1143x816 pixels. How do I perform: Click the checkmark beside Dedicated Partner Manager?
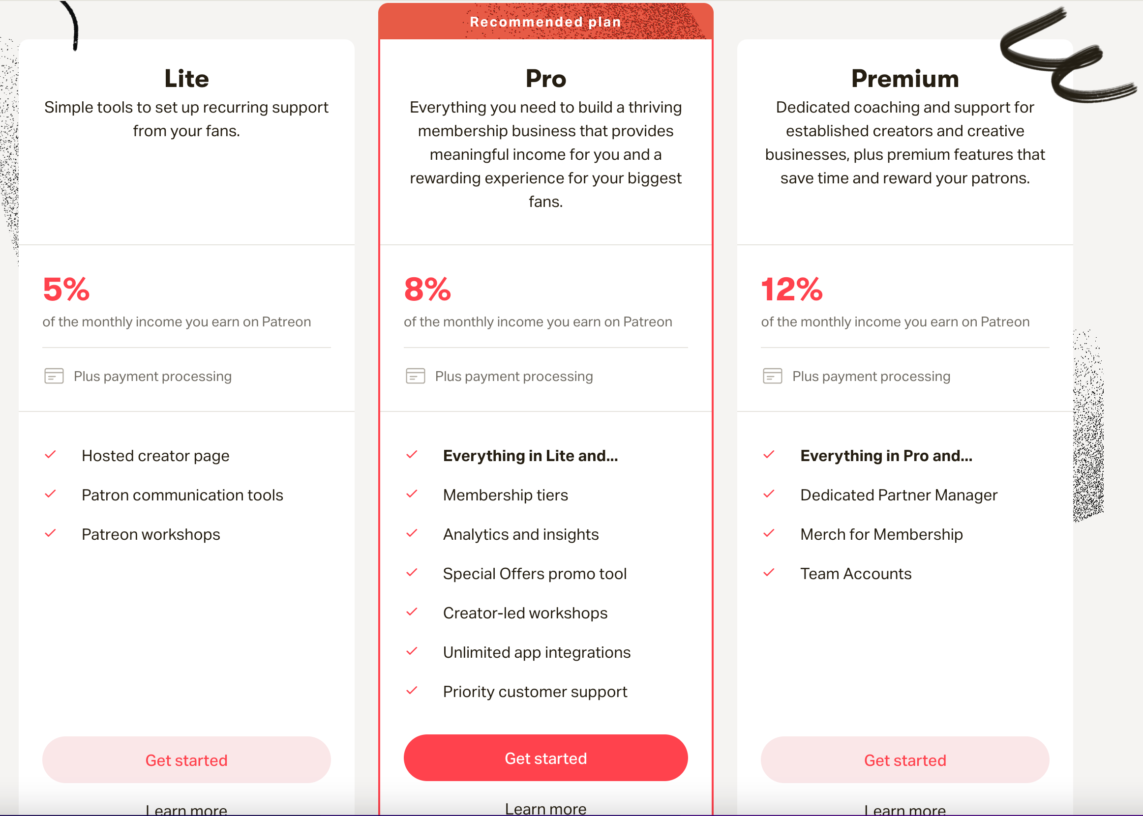tap(769, 494)
